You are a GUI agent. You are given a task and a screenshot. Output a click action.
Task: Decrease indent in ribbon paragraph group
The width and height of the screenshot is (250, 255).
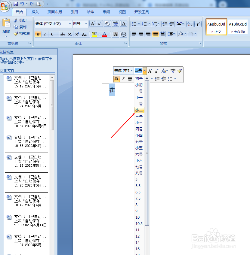click(x=165, y=24)
